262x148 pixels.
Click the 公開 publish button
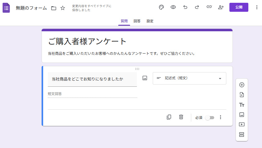click(239, 7)
